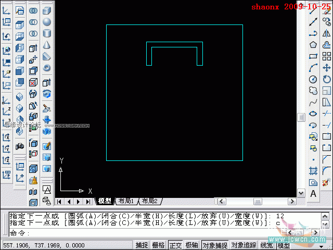Open the Hatch tool
The width and height of the screenshot is (333, 250).
[x=313, y=171]
